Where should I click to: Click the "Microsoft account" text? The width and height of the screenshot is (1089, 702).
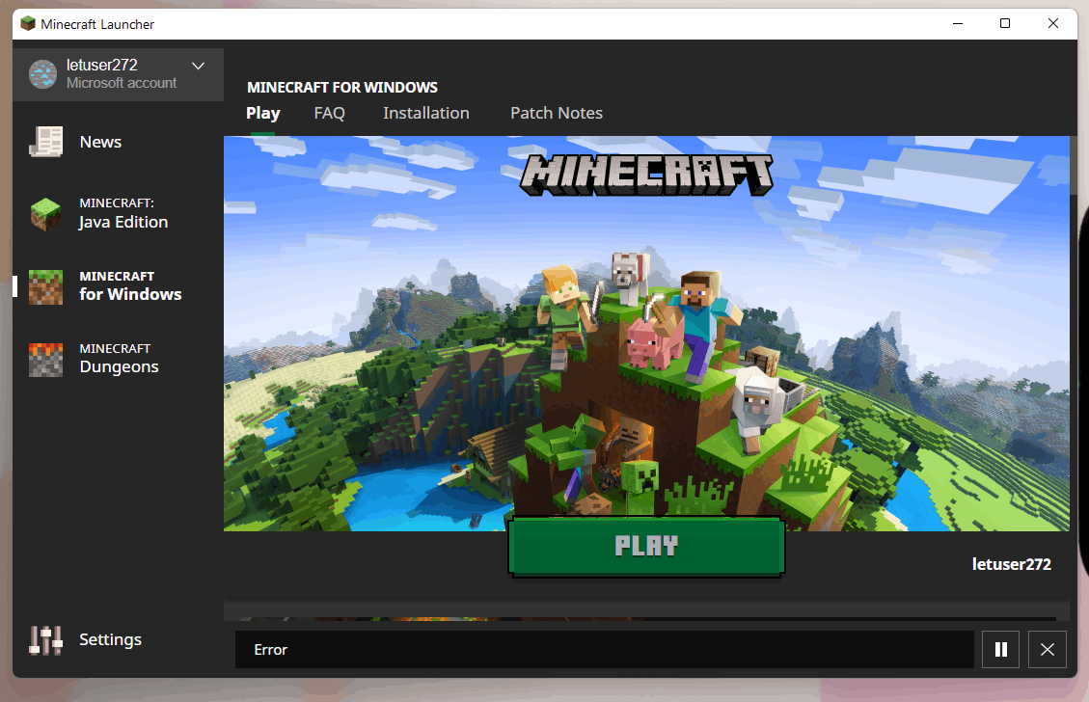click(x=122, y=83)
